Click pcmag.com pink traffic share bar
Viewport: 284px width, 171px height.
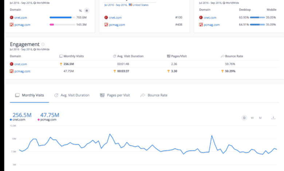(52, 25)
